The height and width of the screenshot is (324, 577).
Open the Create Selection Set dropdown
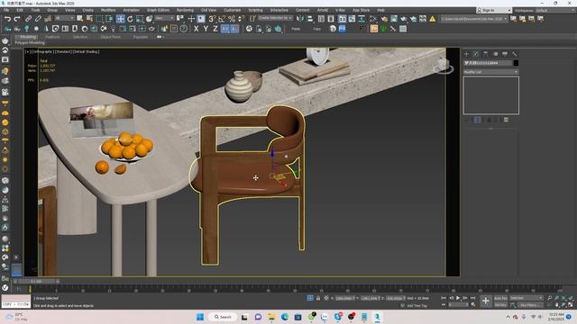275,18
